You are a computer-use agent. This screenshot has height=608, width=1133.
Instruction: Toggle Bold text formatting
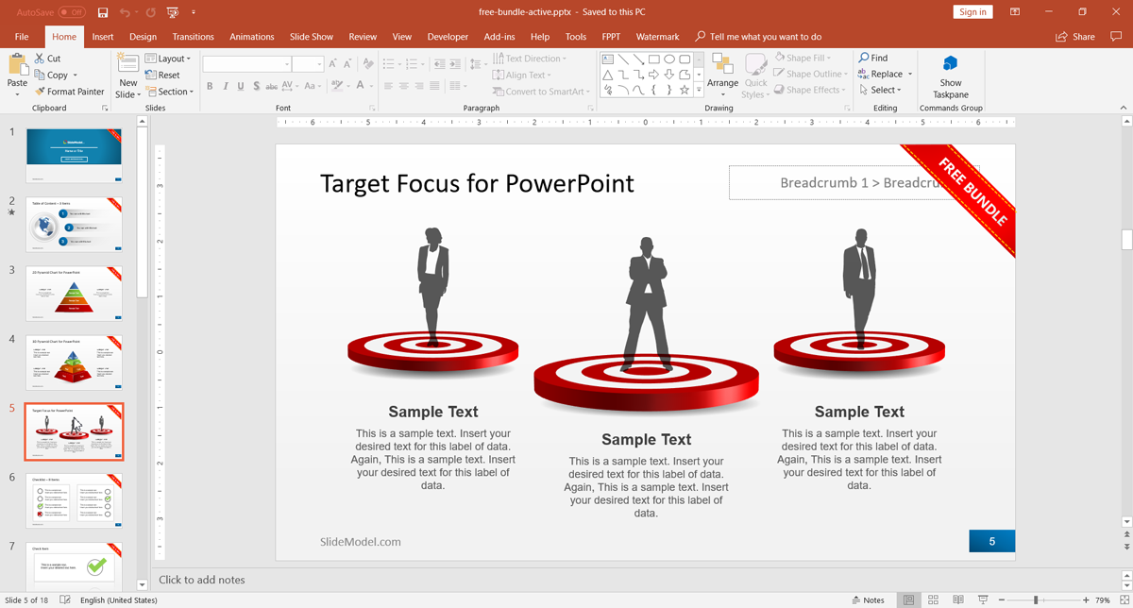[210, 86]
